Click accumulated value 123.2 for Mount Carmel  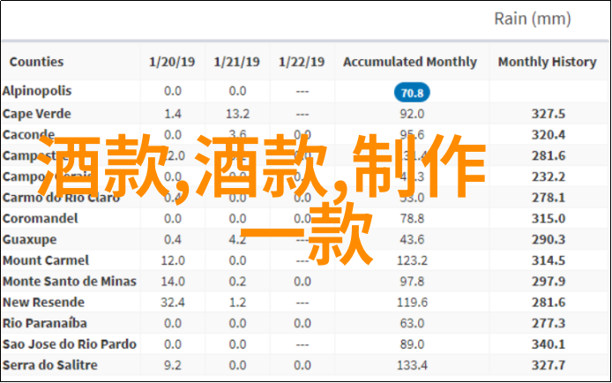(412, 260)
